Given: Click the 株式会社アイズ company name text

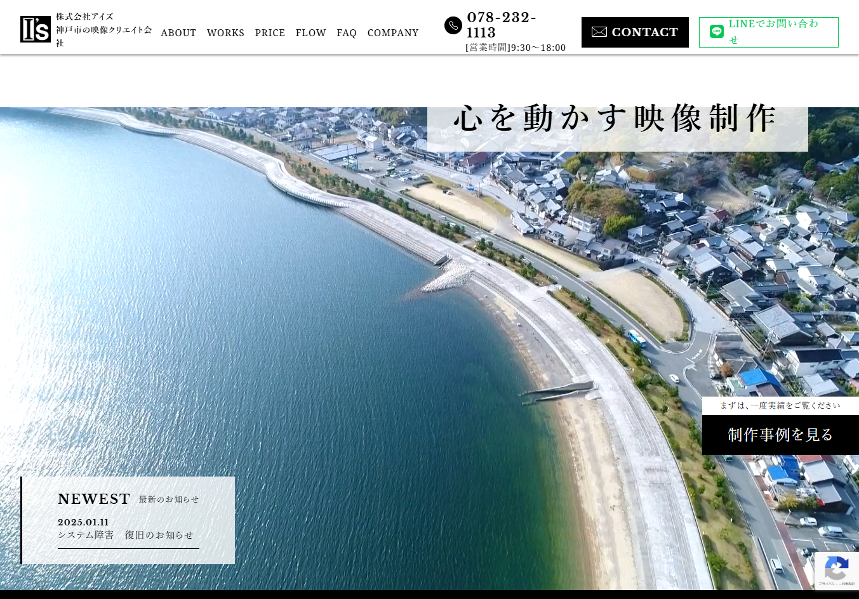Looking at the screenshot, I should (84, 16).
